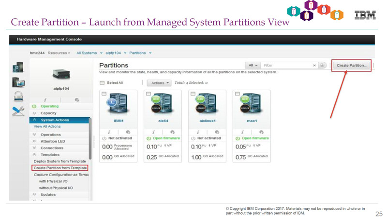The image size is (387, 217).
Task: Click the alpfp104 server image
Action: pyautogui.click(x=61, y=75)
